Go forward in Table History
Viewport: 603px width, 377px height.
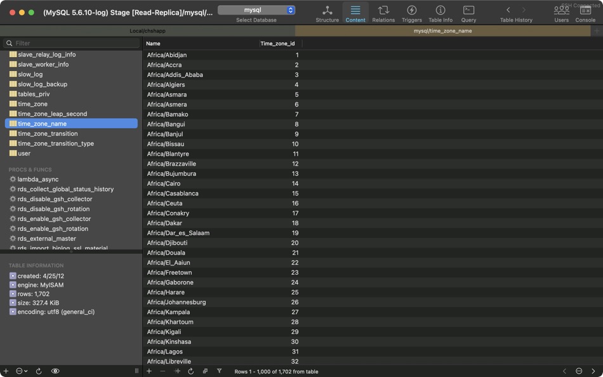point(524,10)
